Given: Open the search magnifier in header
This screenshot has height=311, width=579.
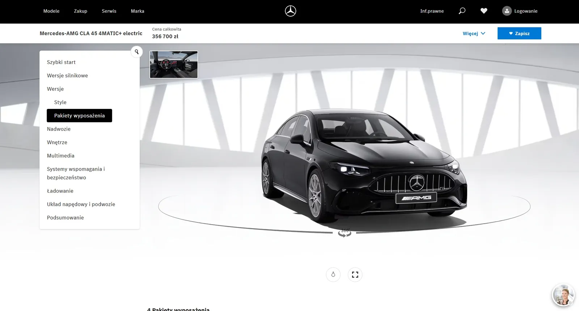Looking at the screenshot, I should (x=462, y=11).
